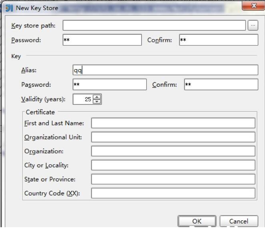This screenshot has height=228, width=265.
Task: Click the Alias field containing qq
Action: [165, 70]
